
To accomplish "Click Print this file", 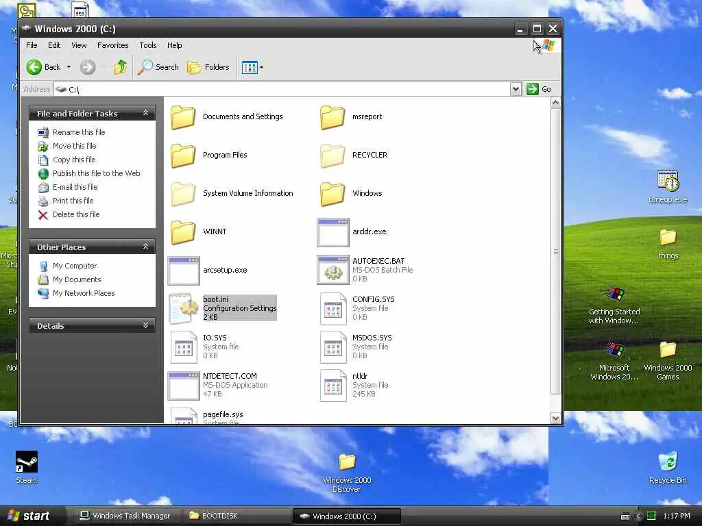I will tap(73, 201).
